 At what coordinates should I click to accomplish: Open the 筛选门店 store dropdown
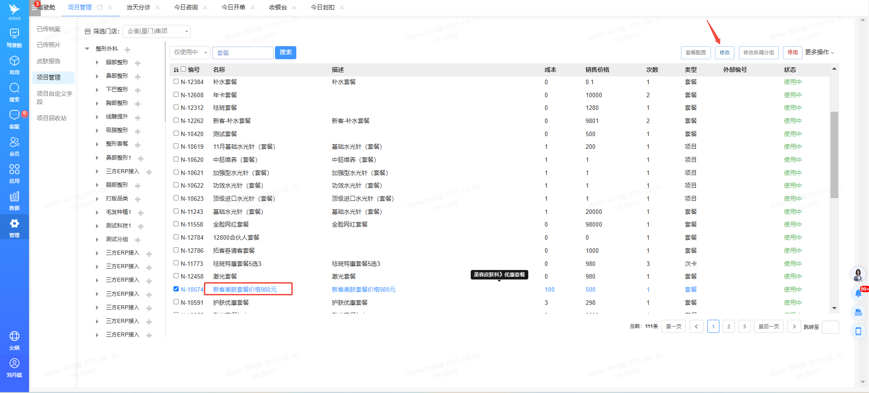click(157, 31)
